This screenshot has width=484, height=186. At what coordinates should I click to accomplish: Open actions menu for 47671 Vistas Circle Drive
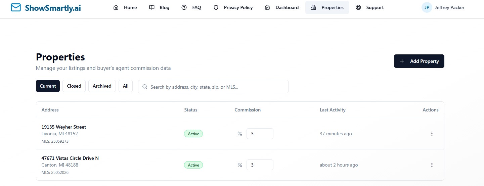[x=432, y=165]
